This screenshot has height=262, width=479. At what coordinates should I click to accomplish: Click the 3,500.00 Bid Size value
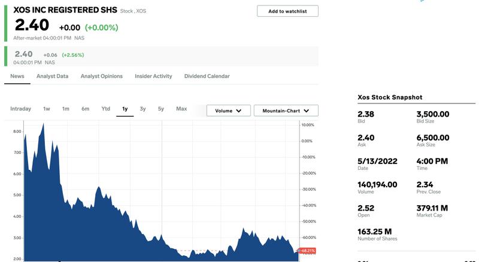432,114
